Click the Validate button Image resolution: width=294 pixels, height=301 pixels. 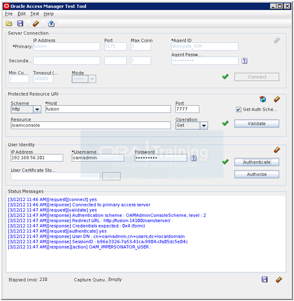coord(256,123)
